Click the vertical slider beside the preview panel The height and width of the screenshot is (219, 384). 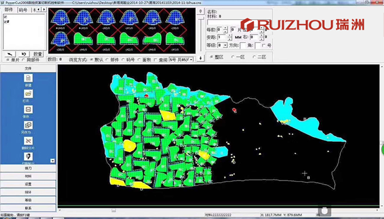pos(201,34)
